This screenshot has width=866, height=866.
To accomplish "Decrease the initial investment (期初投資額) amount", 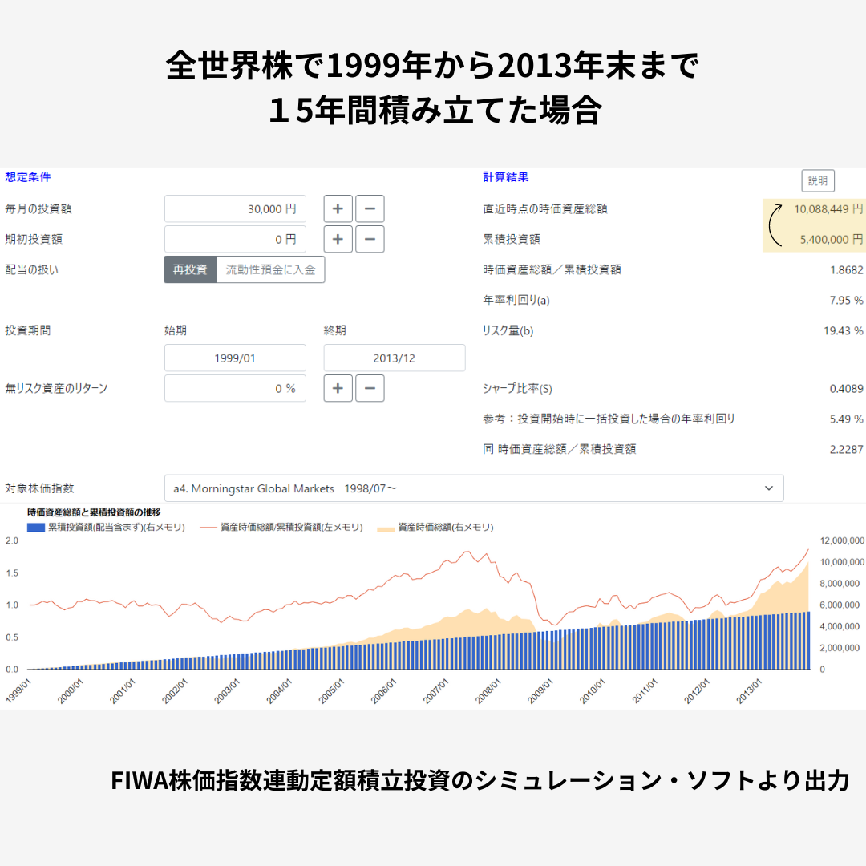I will [x=370, y=239].
